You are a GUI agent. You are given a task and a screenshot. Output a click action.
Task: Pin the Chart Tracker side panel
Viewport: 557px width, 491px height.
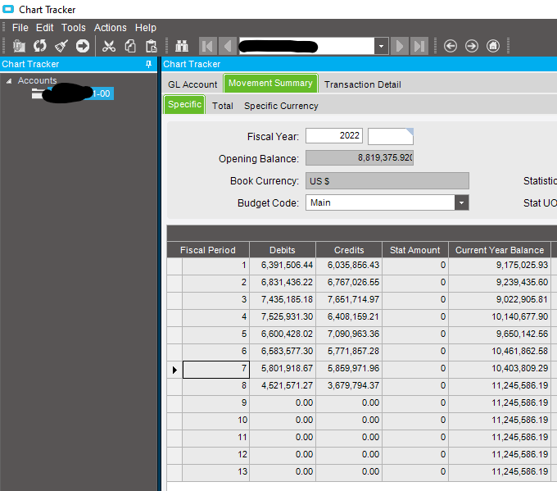coord(148,64)
